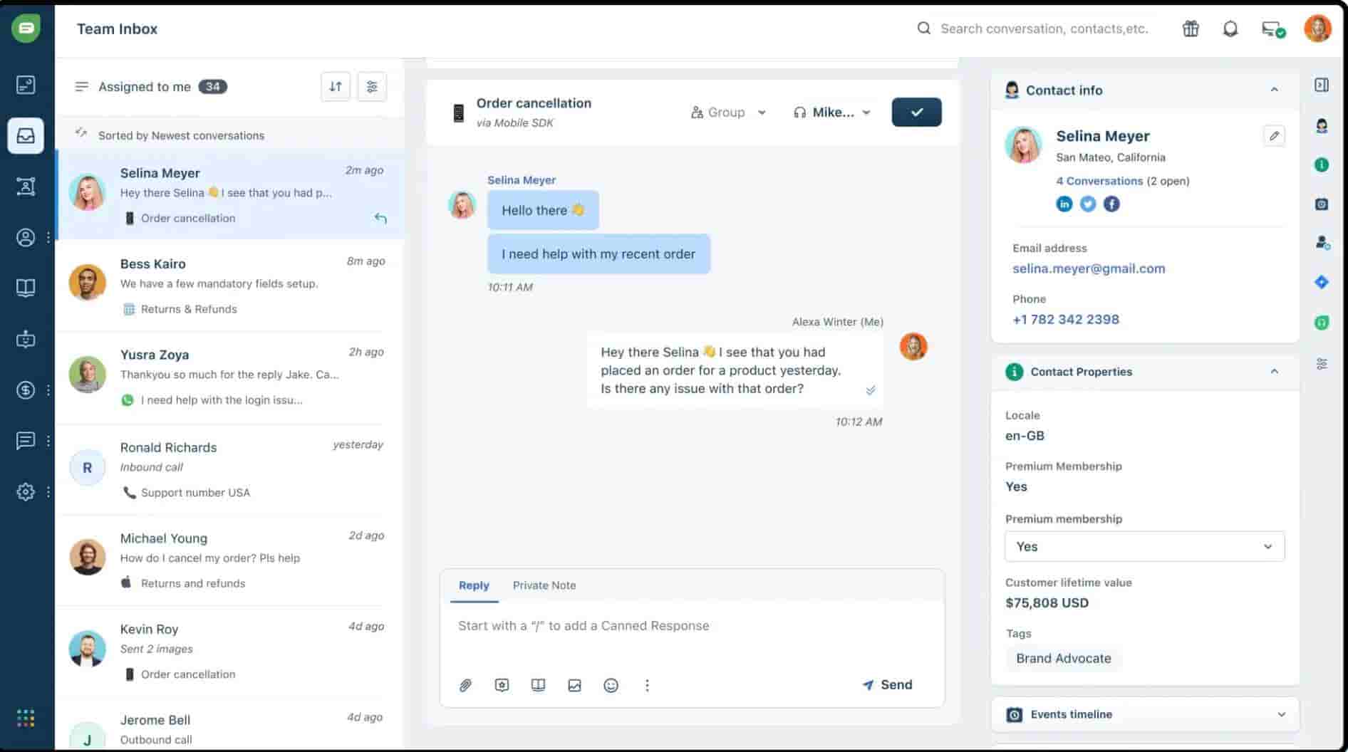Focus the search conversation input field

click(1044, 28)
